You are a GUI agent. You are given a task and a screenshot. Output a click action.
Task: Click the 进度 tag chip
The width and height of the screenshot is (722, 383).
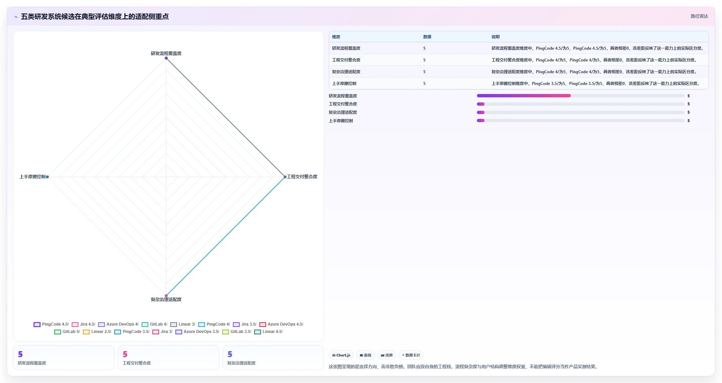pos(387,355)
